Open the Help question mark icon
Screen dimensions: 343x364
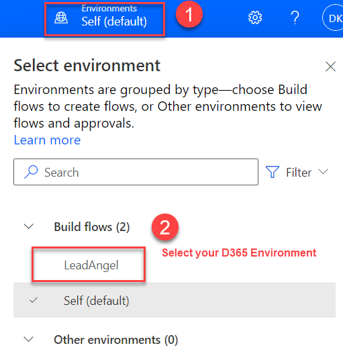pos(295,17)
